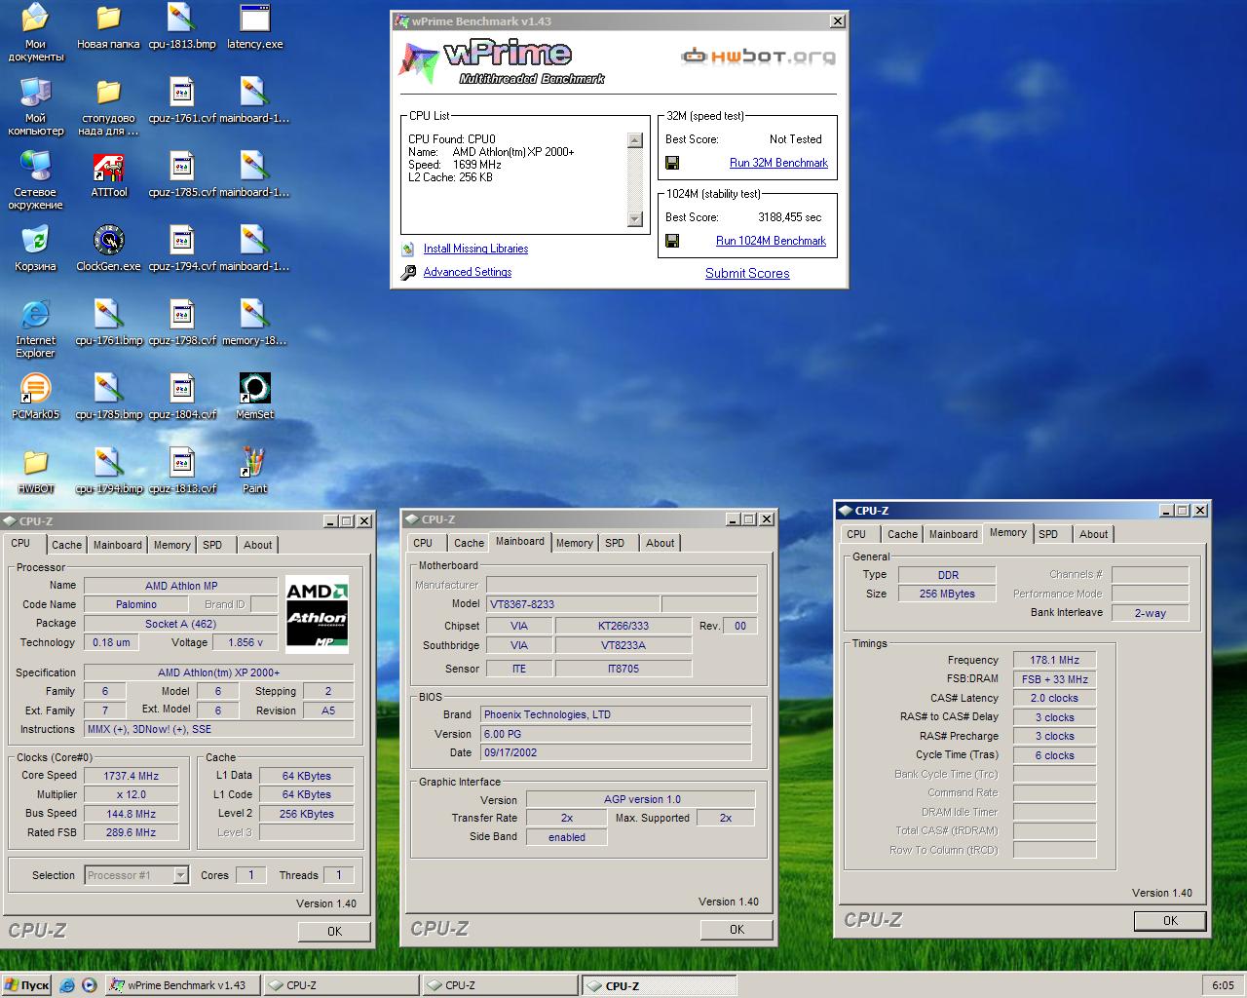
Task: Click the Run 32M Benchmark link
Action: (x=778, y=163)
